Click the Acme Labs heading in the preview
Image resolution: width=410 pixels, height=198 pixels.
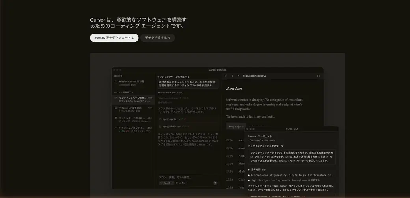click(234, 88)
